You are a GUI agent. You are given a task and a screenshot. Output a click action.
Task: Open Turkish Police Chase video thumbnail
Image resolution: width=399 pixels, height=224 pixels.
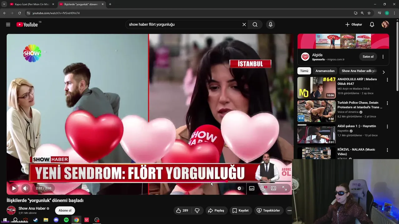pos(316,111)
